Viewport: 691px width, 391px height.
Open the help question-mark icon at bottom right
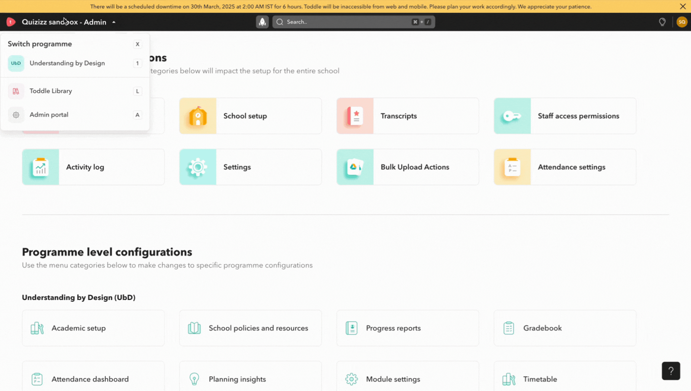point(671,371)
